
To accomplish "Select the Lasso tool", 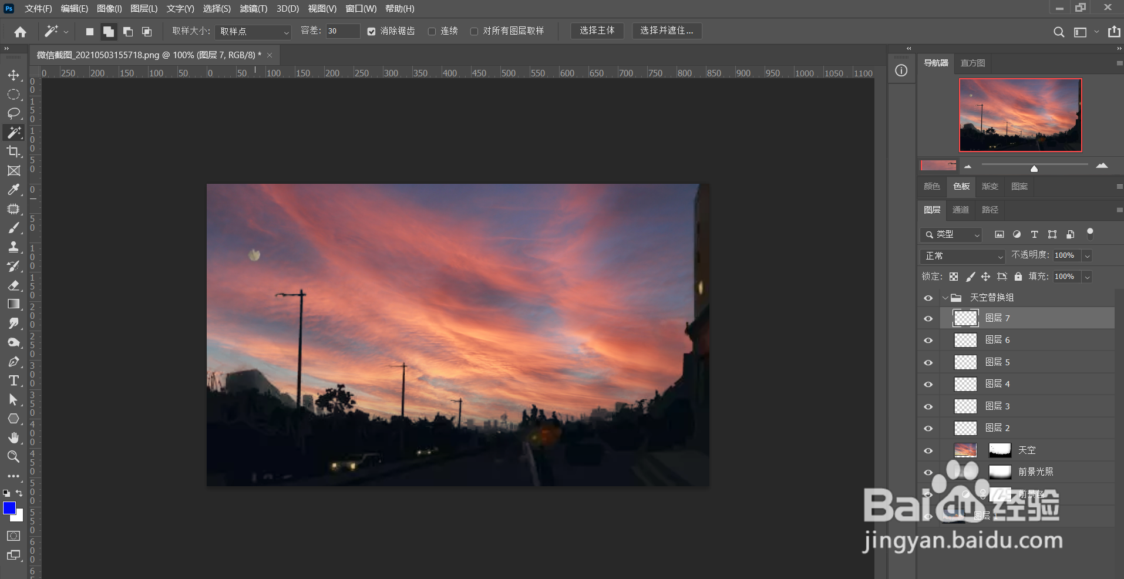I will [14, 113].
